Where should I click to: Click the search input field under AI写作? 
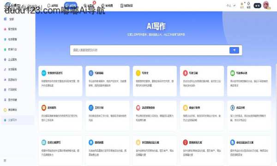[150, 50]
